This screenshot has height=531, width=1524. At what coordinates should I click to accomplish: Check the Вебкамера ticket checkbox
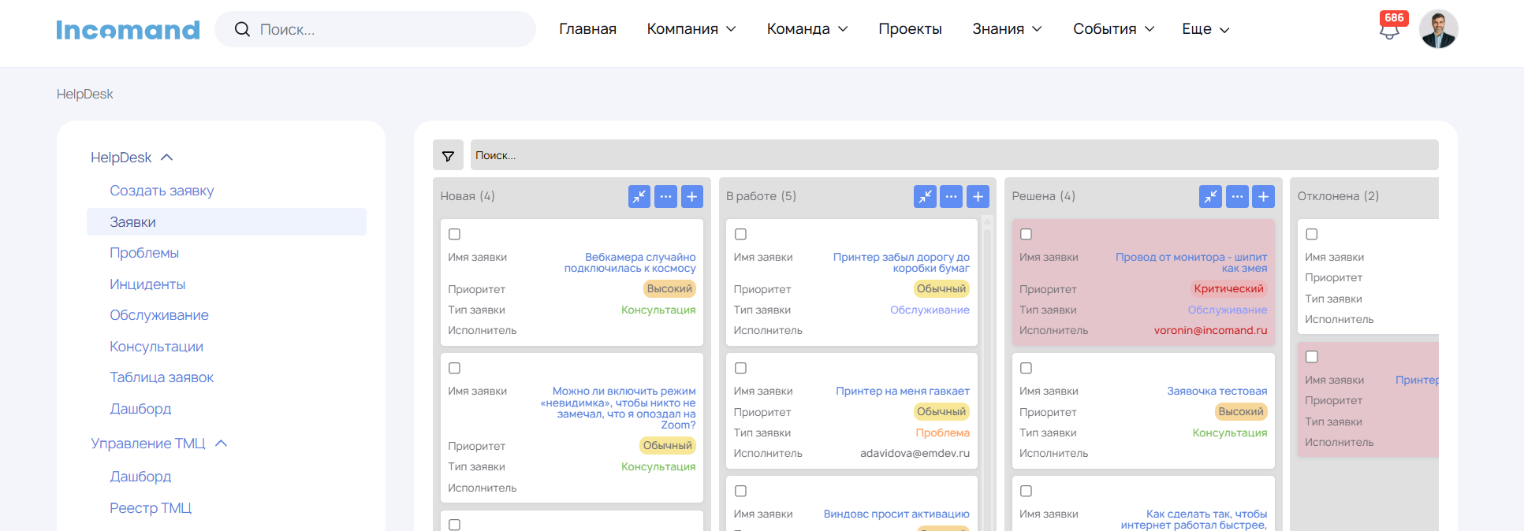click(455, 234)
